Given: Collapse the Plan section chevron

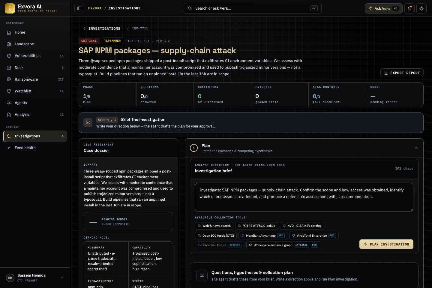Looking at the screenshot, I should pyautogui.click(x=416, y=148).
